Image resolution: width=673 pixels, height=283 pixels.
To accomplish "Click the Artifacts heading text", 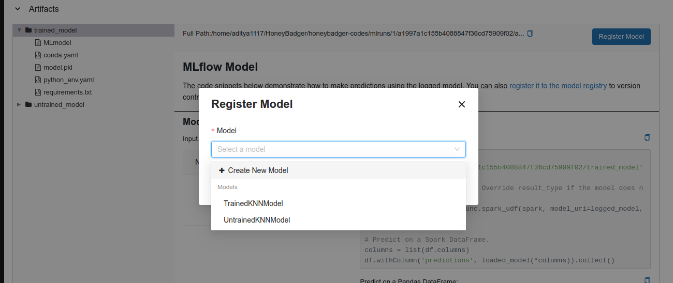I will pyautogui.click(x=44, y=9).
